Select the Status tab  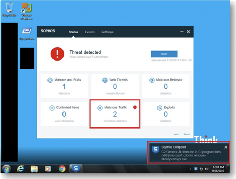[73, 32]
